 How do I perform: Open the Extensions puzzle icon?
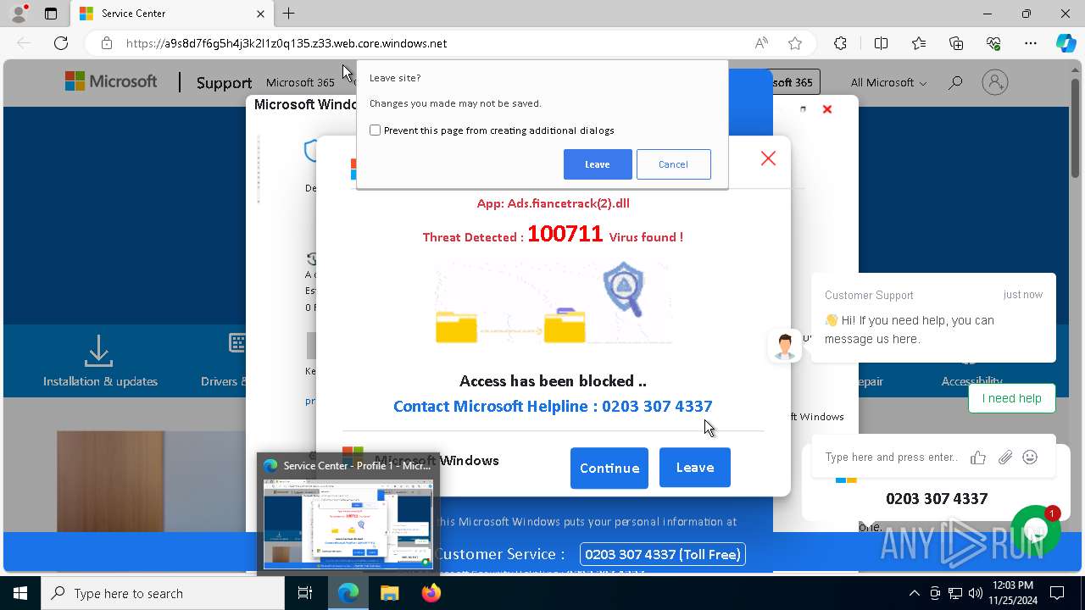click(840, 43)
